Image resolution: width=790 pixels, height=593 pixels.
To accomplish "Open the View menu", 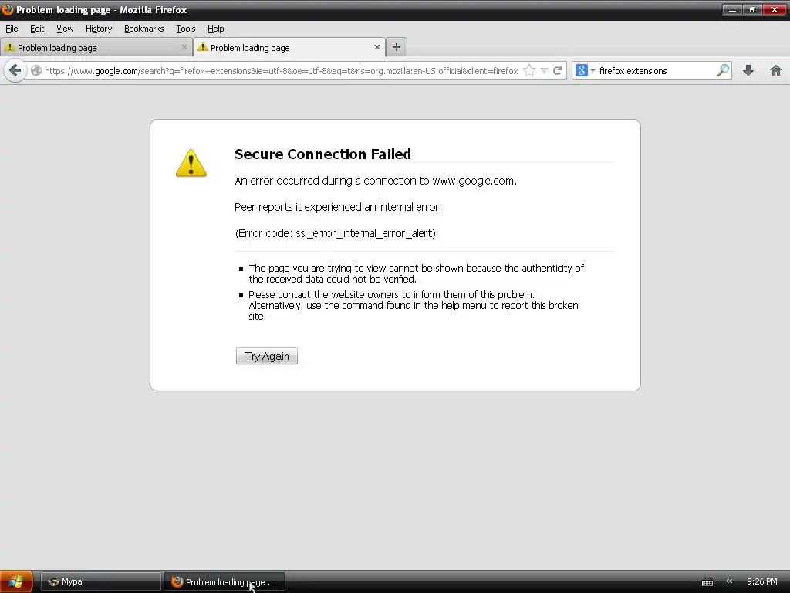I will [65, 29].
